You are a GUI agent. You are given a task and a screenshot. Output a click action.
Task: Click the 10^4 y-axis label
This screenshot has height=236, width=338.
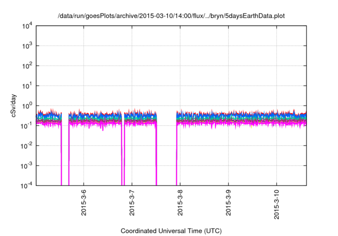[27, 26]
